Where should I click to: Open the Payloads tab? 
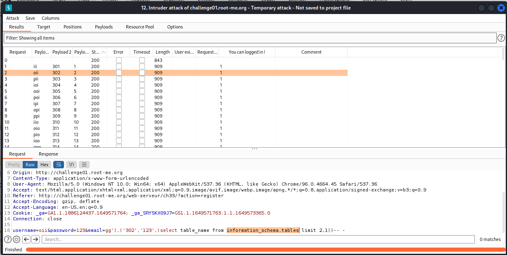coord(104,27)
